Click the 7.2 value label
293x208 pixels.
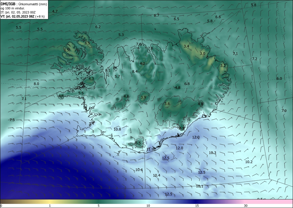[x=255, y=59]
